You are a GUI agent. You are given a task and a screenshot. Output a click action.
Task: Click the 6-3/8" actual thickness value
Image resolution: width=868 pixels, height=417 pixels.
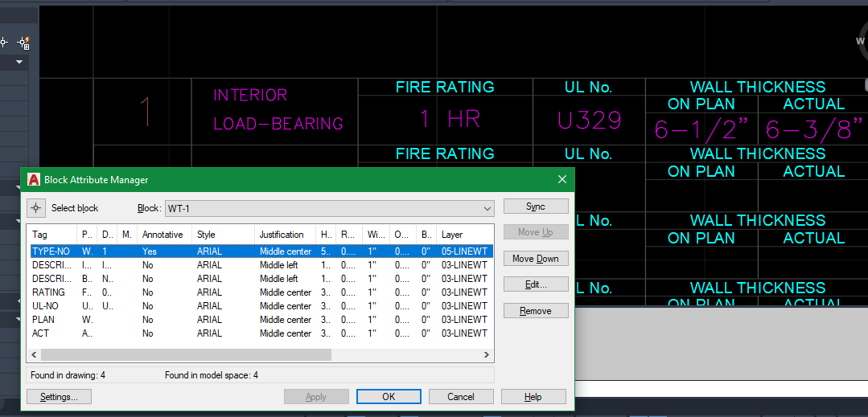[x=814, y=129]
